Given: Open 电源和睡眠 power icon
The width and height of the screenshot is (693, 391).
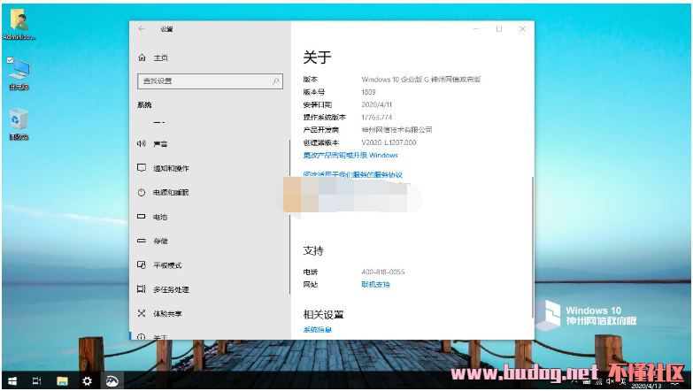Looking at the screenshot, I should [x=142, y=192].
